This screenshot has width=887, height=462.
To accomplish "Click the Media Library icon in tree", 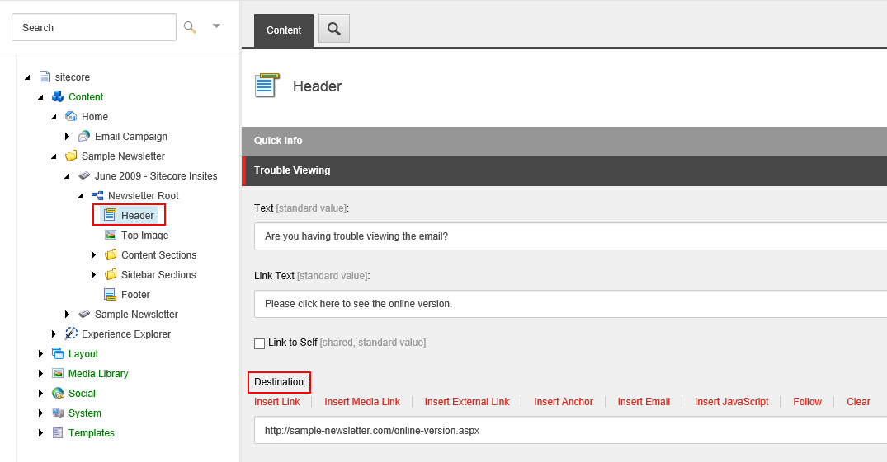I will [58, 374].
